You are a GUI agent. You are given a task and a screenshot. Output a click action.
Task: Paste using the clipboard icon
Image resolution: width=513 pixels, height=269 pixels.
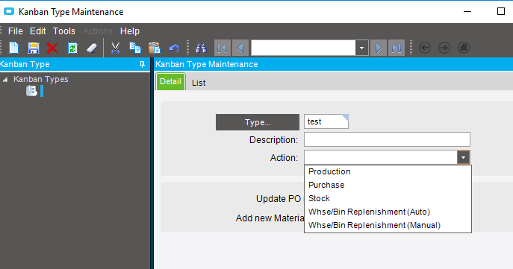[155, 48]
